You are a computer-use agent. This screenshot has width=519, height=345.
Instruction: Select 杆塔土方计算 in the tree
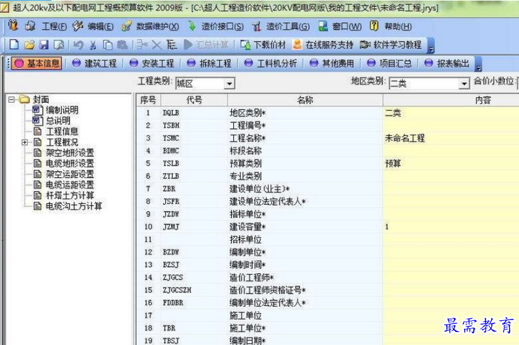pyautogui.click(x=70, y=195)
